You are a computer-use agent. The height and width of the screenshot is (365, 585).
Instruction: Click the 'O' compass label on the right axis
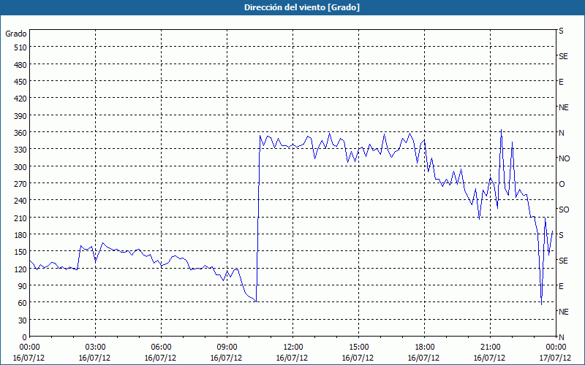tap(562, 184)
